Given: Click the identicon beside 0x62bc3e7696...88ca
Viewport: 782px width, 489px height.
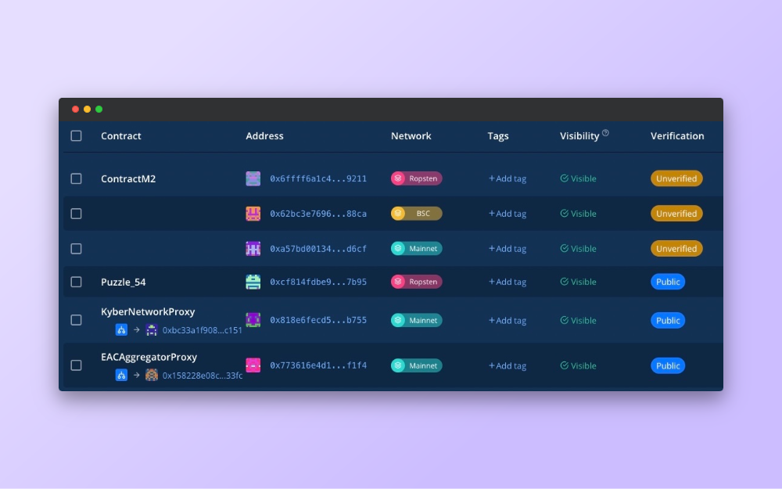Looking at the screenshot, I should pos(253,214).
